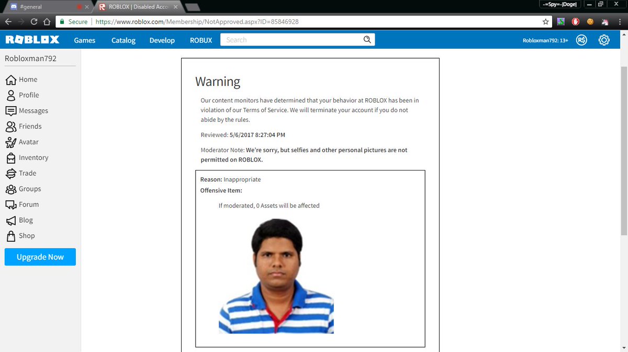Open ROBUX in the top navigation
This screenshot has height=352, width=628.
(201, 40)
